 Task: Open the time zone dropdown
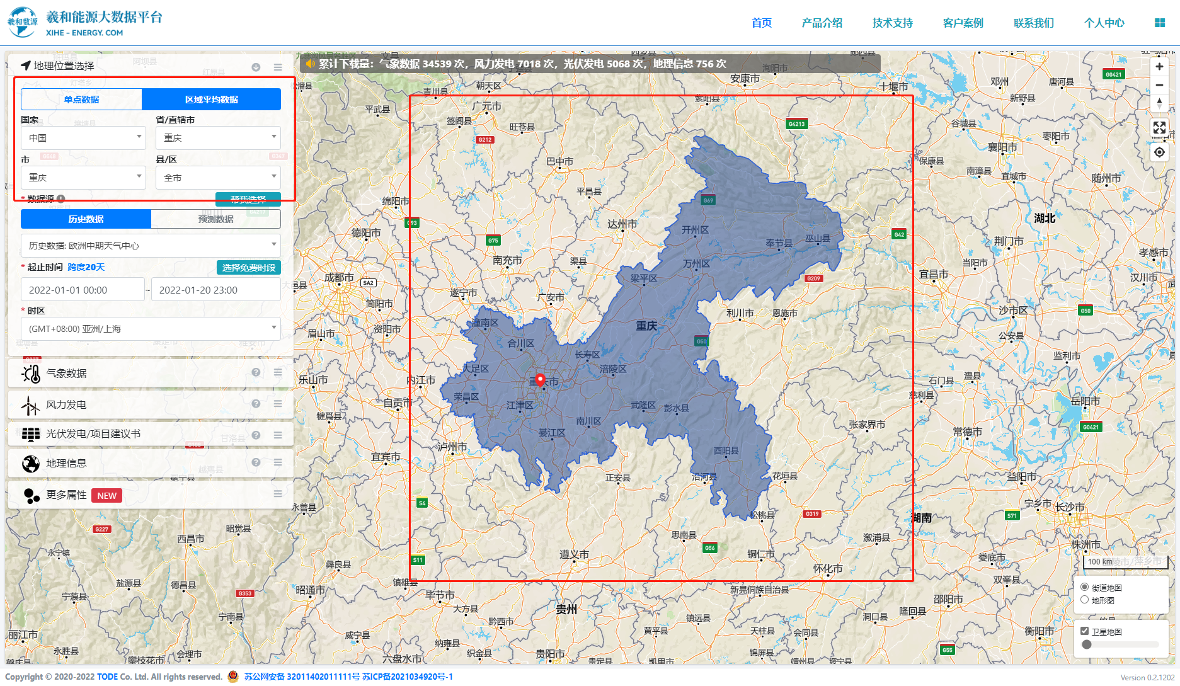(151, 329)
